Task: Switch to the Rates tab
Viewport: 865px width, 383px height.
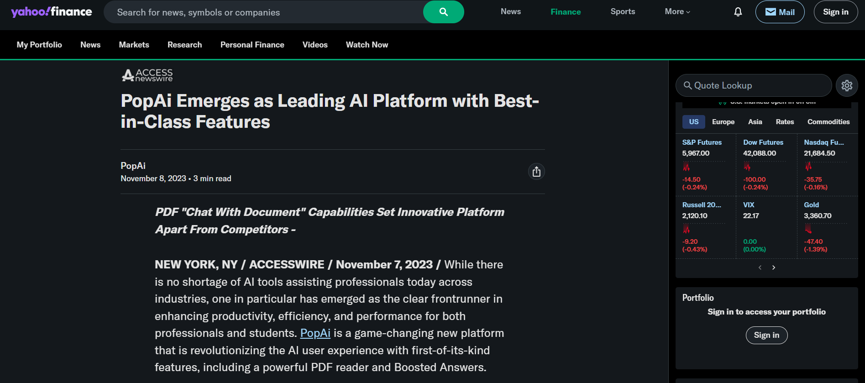Action: point(785,122)
